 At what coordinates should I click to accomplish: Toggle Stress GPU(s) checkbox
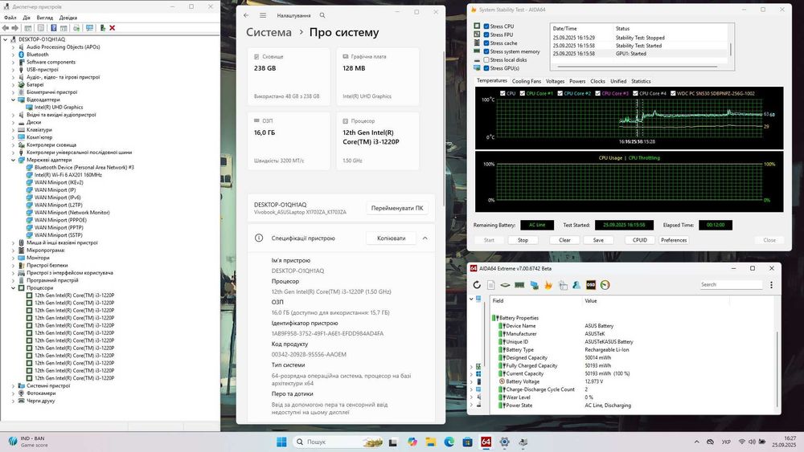click(x=486, y=68)
